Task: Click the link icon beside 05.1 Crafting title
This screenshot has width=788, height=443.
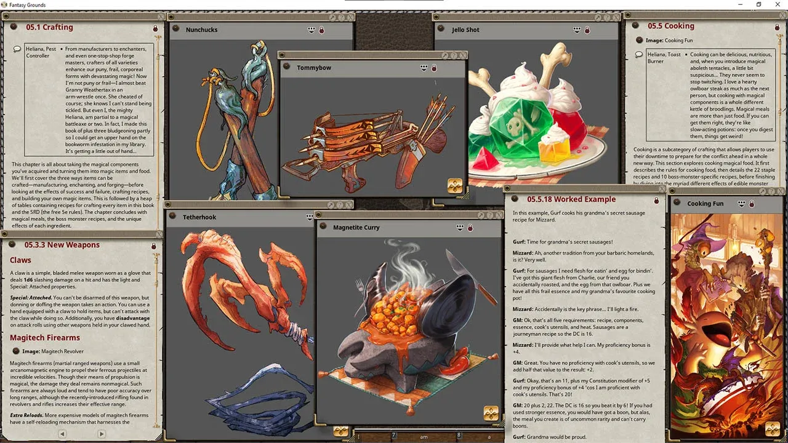Action: click(x=14, y=27)
